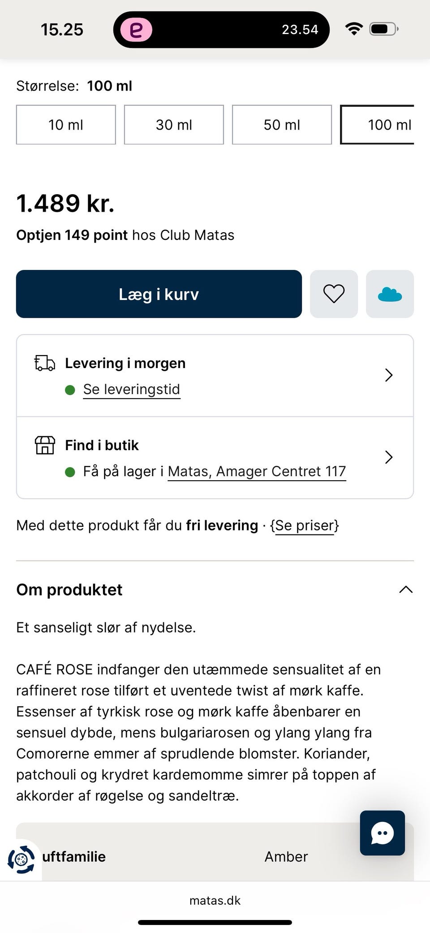Tap the cookie settings icon
This screenshot has height=933, width=430.
point(21,859)
